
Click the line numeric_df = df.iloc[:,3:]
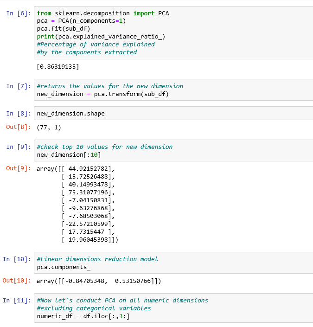coord(83,316)
